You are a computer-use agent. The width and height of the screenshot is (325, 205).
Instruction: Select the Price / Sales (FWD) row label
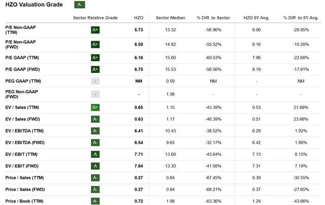25,189
